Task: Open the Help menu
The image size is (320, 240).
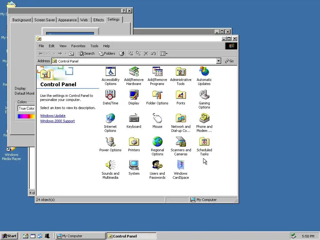Action: (106, 46)
